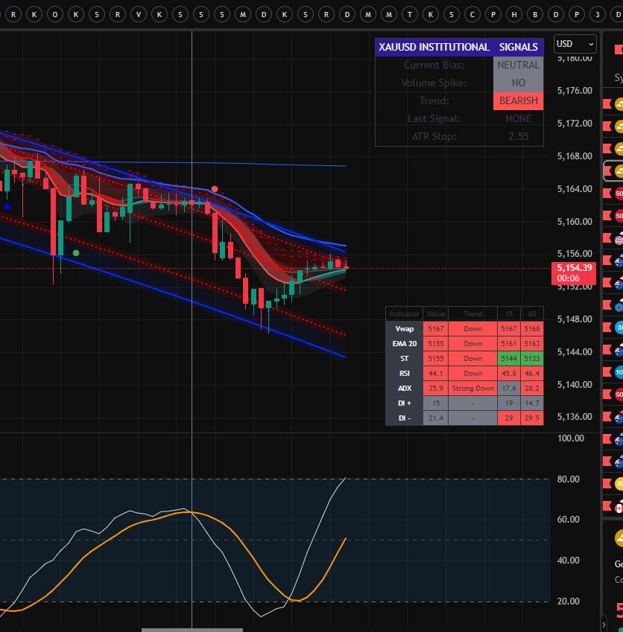This screenshot has height=632, width=623.
Task: Click the BEARISH trend cell
Action: pyautogui.click(x=518, y=100)
